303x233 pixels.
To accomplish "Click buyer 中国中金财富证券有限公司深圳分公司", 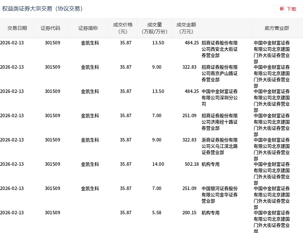I will [x=220, y=98].
